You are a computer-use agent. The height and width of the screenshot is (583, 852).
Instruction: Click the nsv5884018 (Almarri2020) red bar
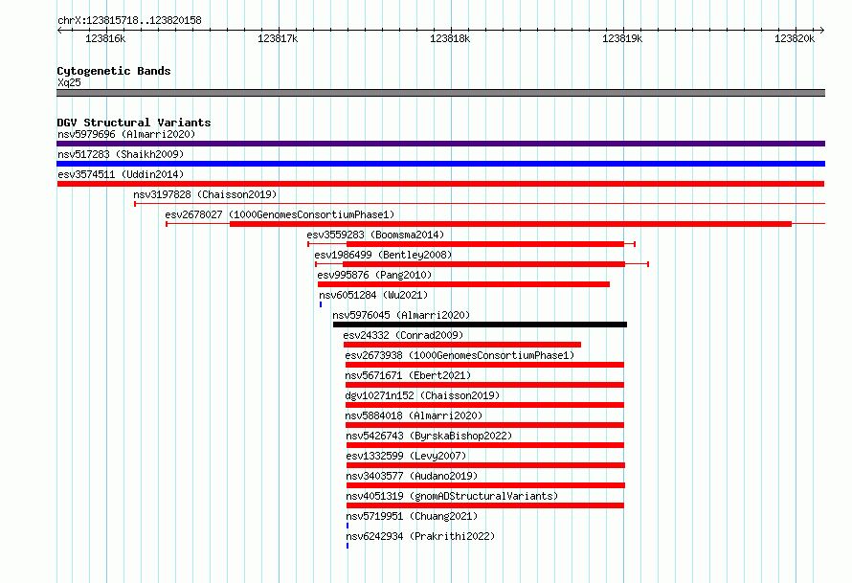pyautogui.click(x=484, y=425)
